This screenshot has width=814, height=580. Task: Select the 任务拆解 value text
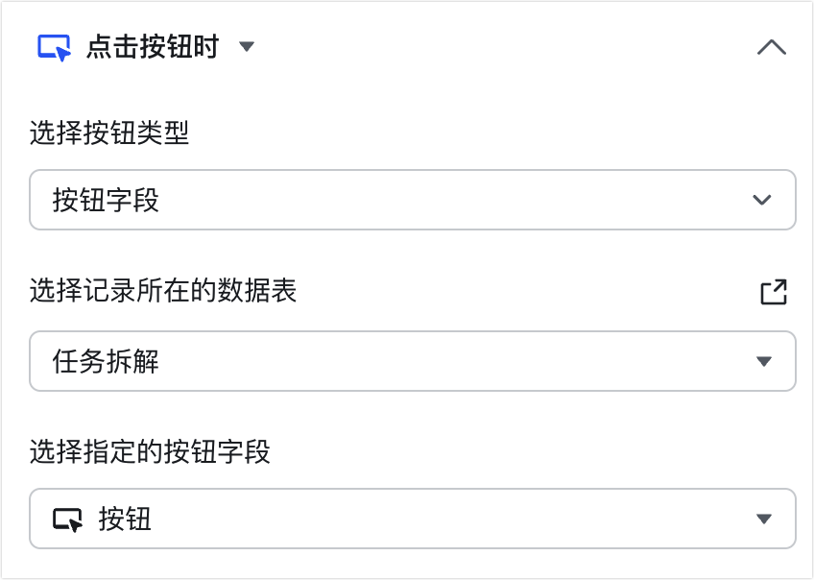[x=106, y=361]
